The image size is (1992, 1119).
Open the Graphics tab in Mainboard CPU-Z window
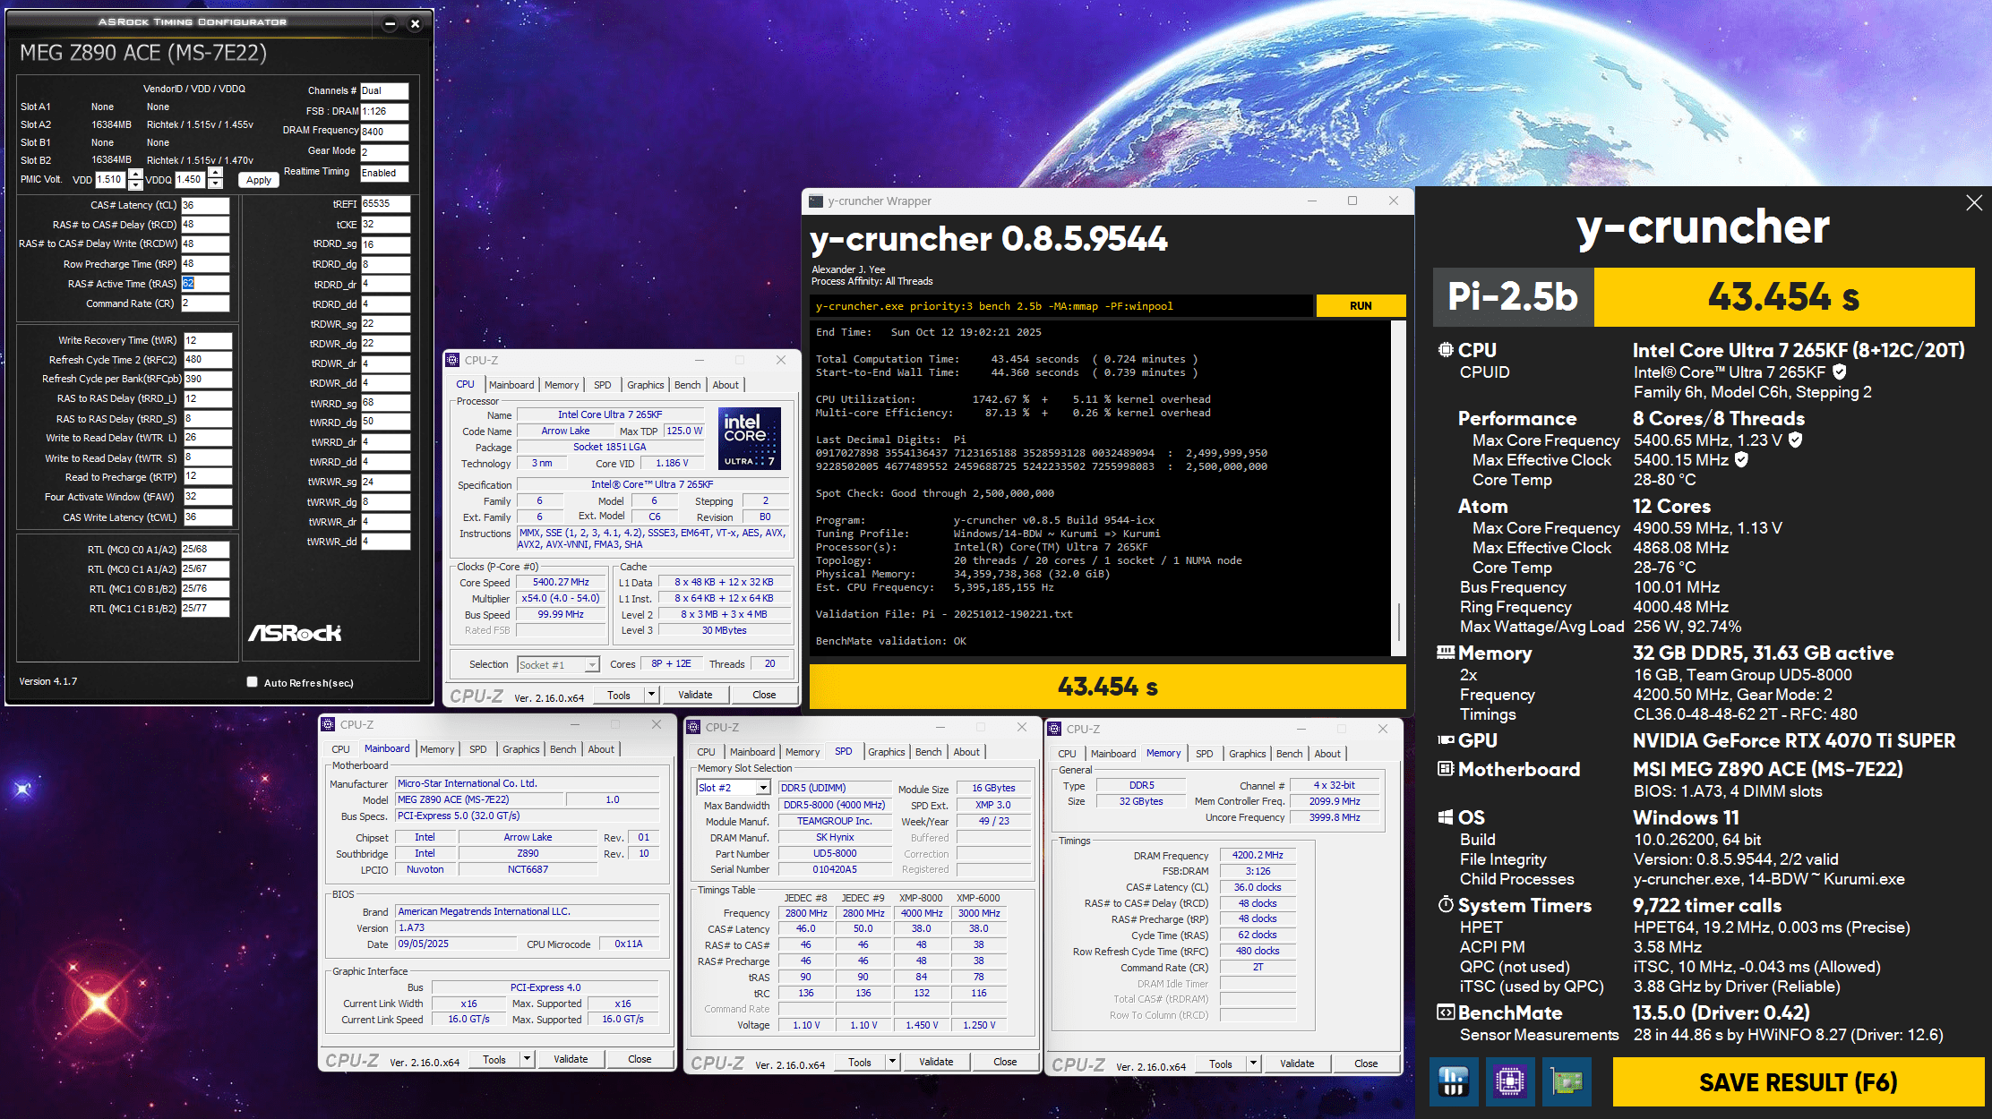520,749
